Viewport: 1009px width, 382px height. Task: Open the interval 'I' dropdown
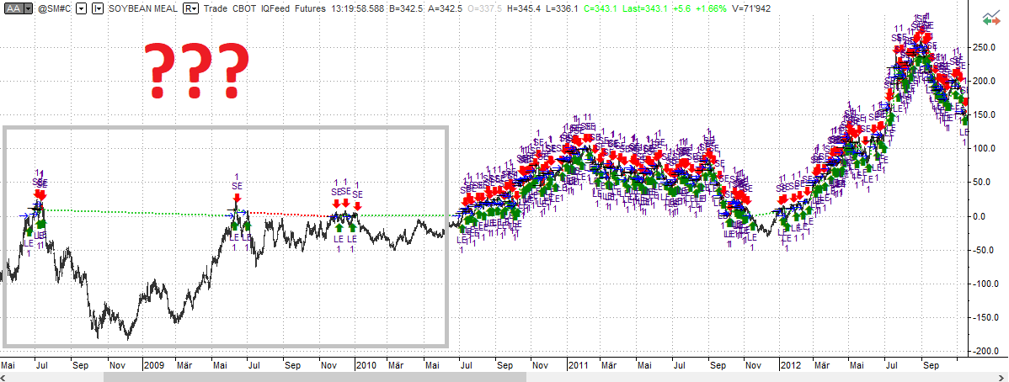click(97, 9)
